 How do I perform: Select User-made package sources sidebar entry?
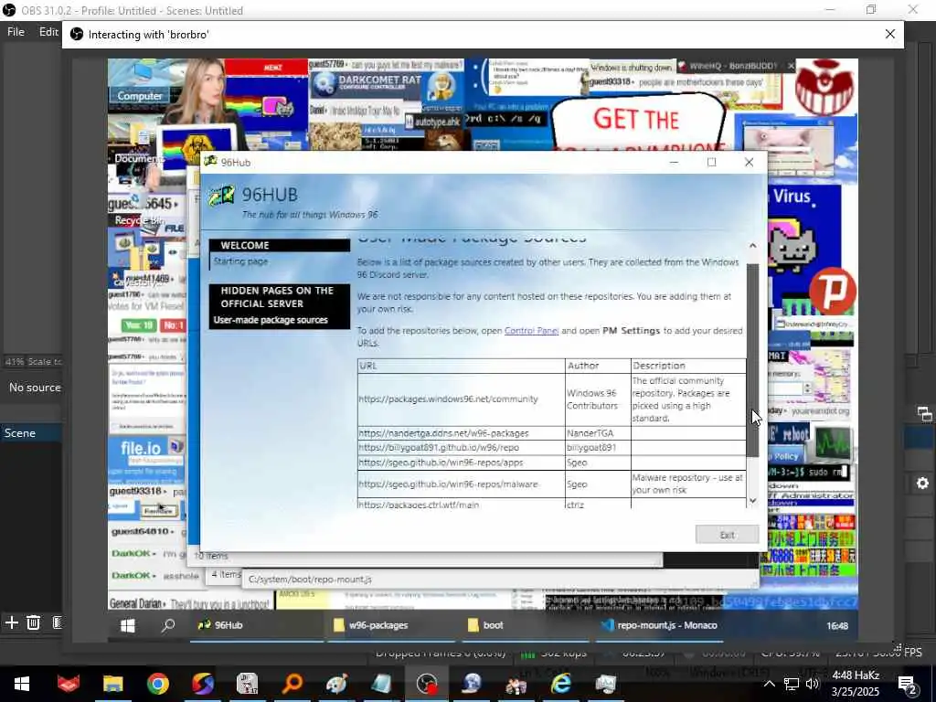[x=271, y=320]
